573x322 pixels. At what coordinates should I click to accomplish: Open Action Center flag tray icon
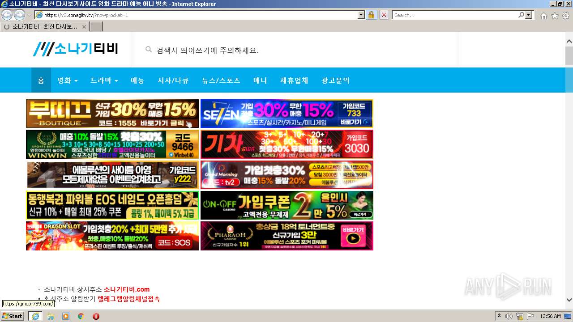pyautogui.click(x=530, y=316)
